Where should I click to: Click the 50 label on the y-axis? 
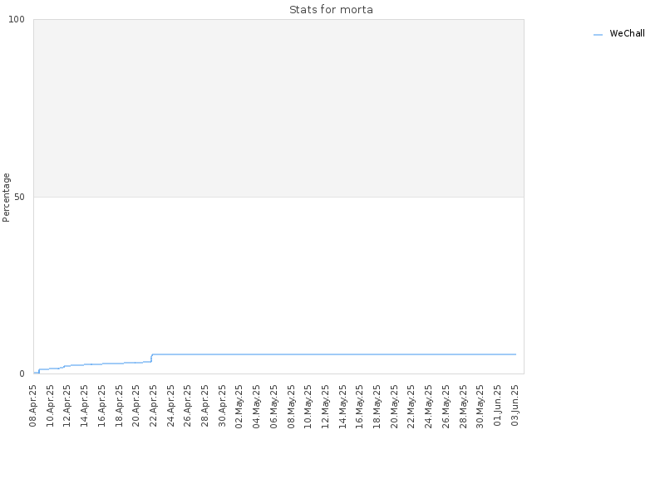tap(19, 197)
